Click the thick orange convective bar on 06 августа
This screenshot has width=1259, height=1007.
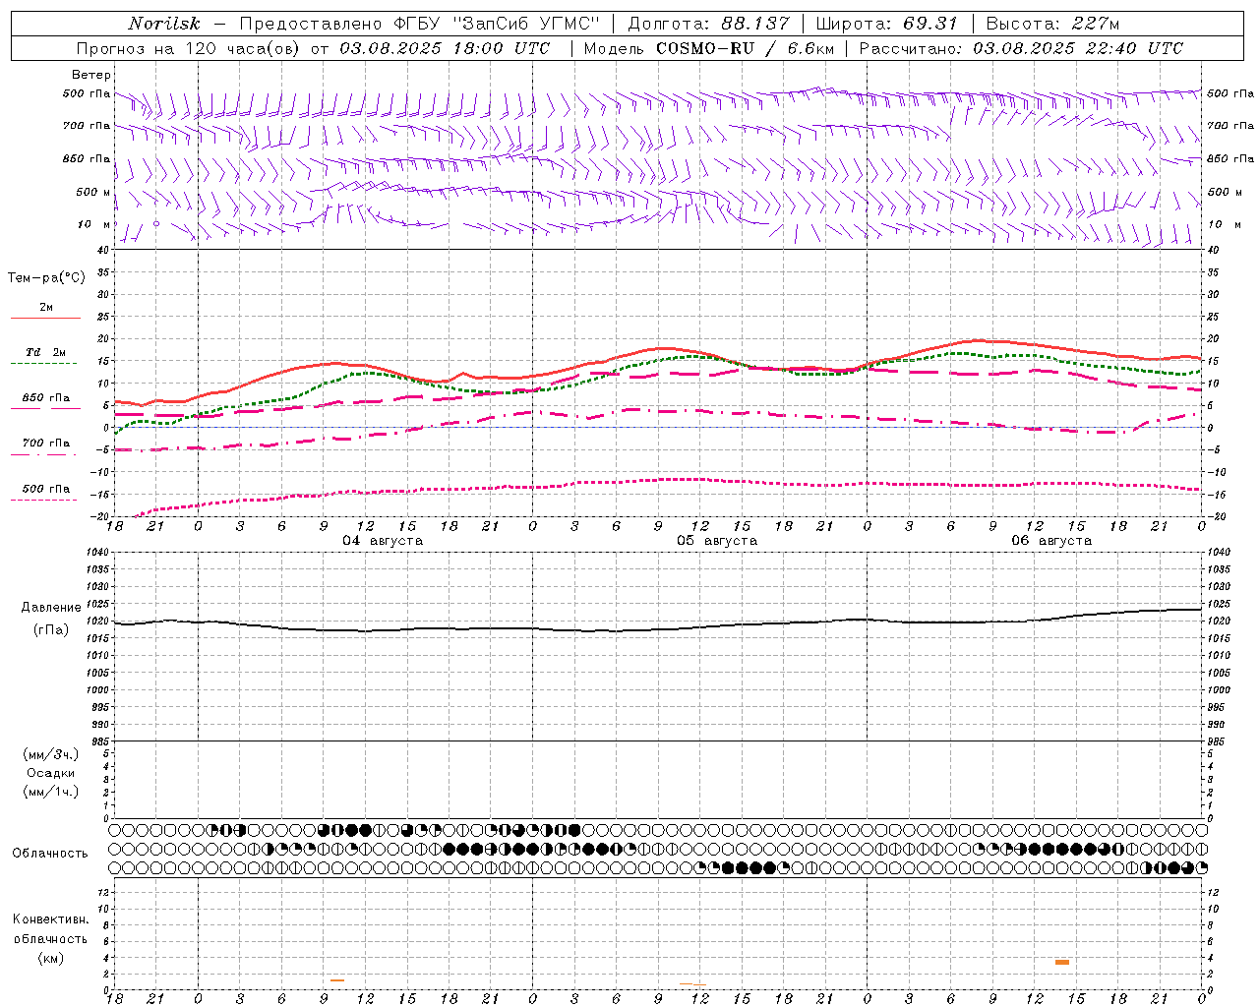pos(1062,962)
